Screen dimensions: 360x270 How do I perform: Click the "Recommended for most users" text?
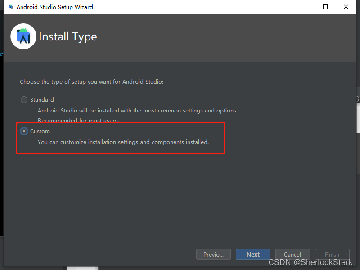pos(78,120)
